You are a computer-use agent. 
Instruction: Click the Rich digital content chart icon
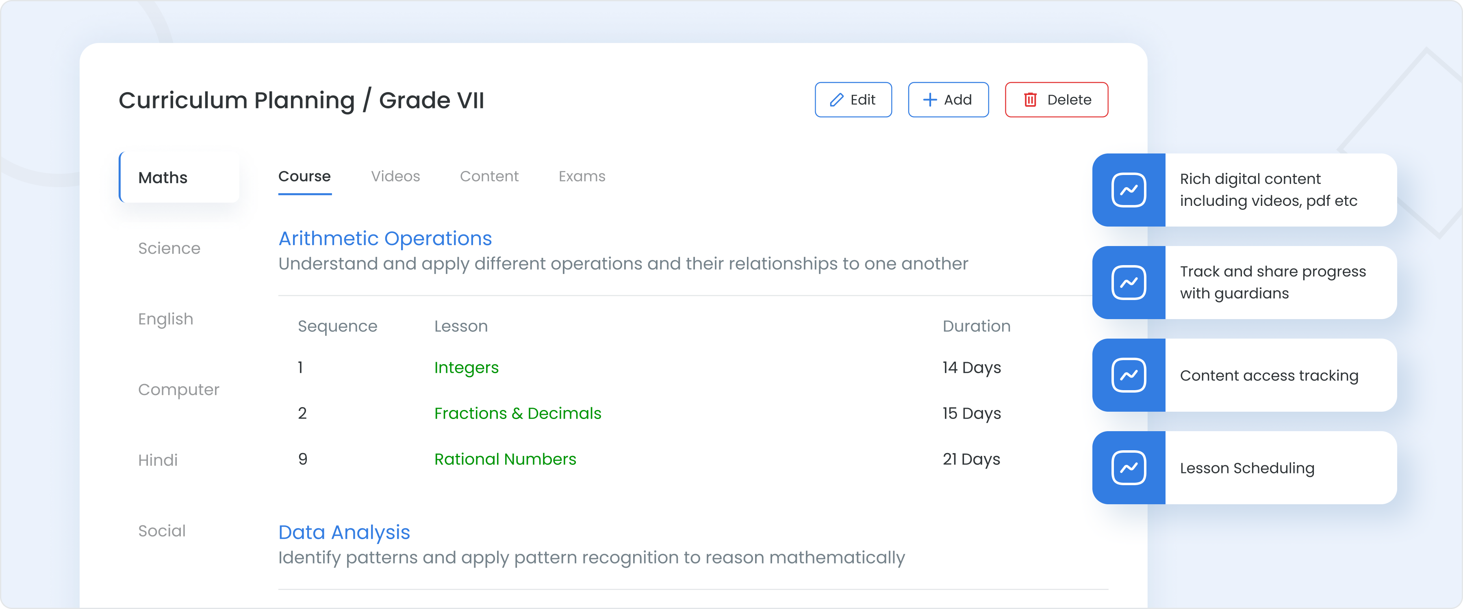(x=1129, y=190)
